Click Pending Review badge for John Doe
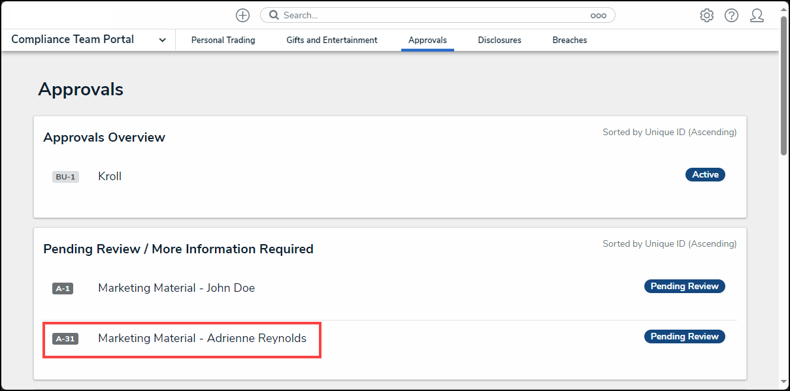Screen dimensions: 790x391 [684, 287]
